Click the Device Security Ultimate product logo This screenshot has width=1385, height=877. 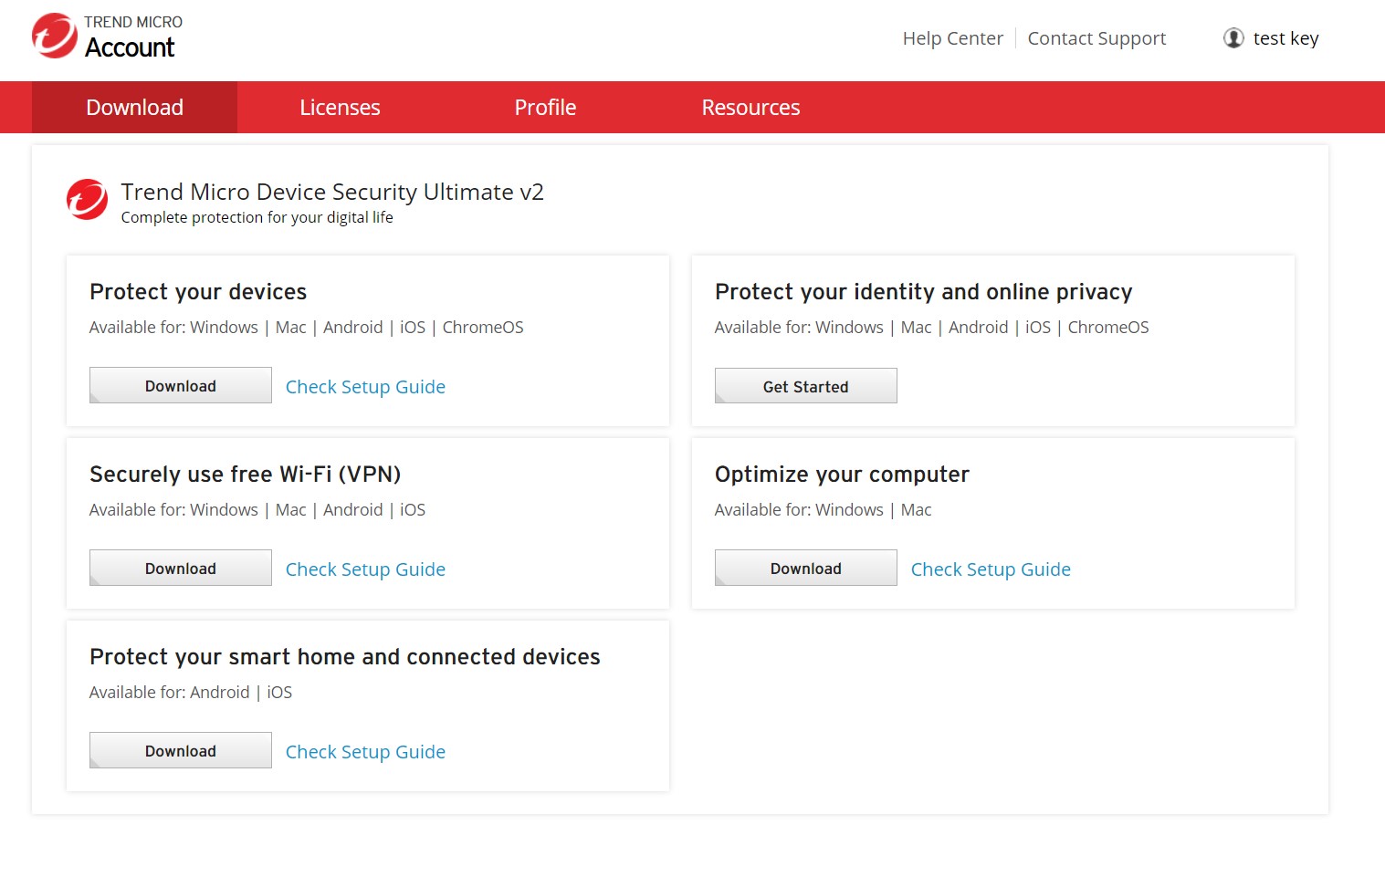[86, 199]
